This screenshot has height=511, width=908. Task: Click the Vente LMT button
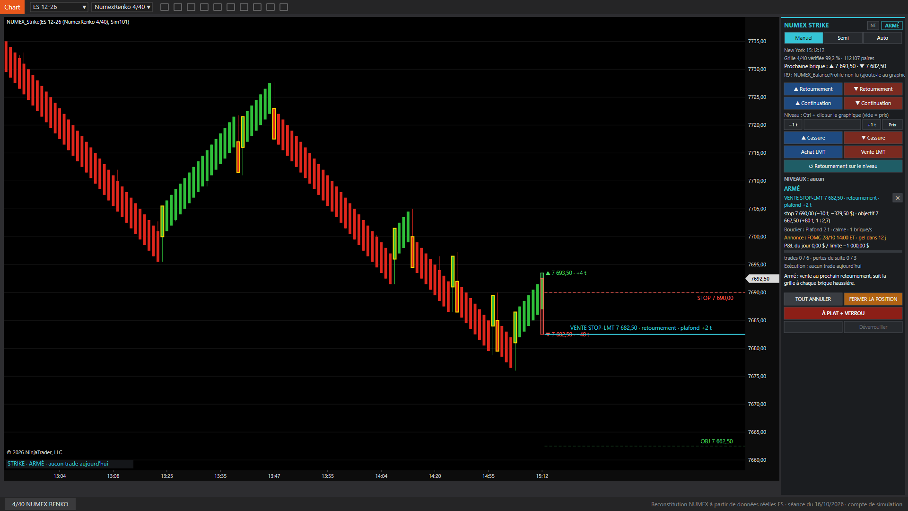tap(873, 152)
